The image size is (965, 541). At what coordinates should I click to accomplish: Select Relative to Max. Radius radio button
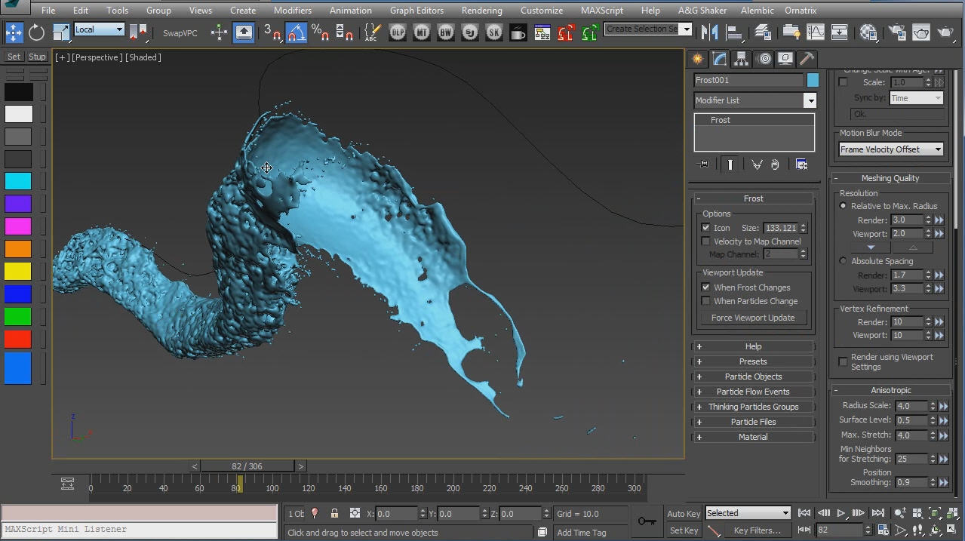843,206
